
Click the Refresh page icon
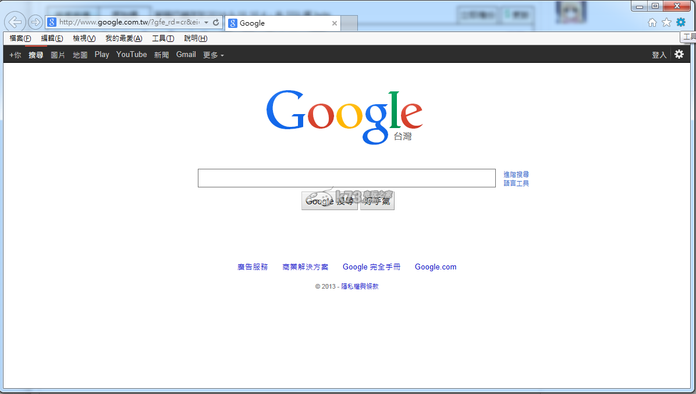[216, 22]
